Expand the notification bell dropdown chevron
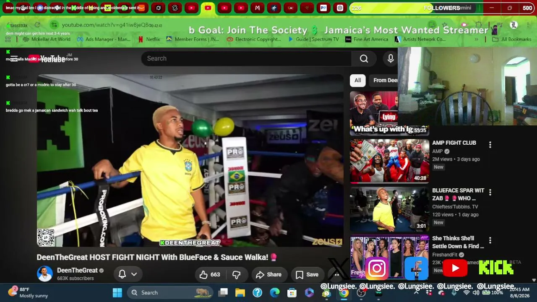This screenshot has height=302, width=537. [x=134, y=274]
